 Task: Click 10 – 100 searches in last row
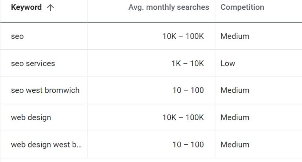click(188, 144)
